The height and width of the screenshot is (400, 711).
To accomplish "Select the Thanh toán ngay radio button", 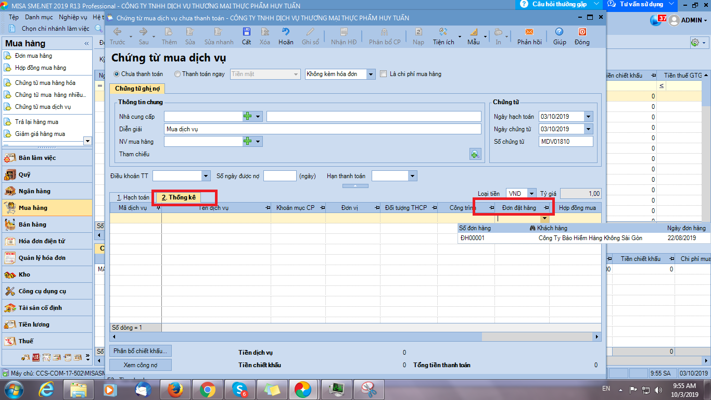I will pos(177,74).
